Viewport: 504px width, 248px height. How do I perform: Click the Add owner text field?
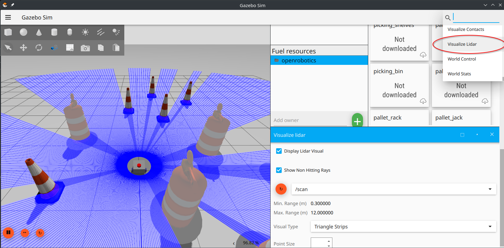point(310,120)
